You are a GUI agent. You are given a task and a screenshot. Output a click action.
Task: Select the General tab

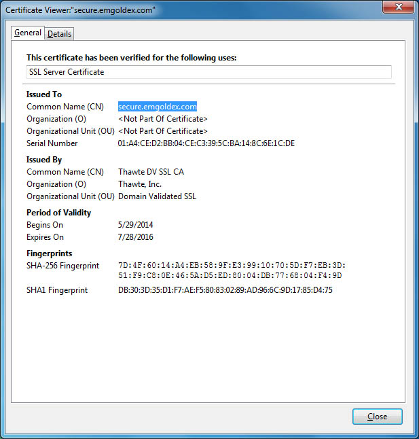28,33
